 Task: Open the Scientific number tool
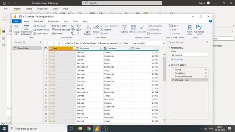(142, 30)
